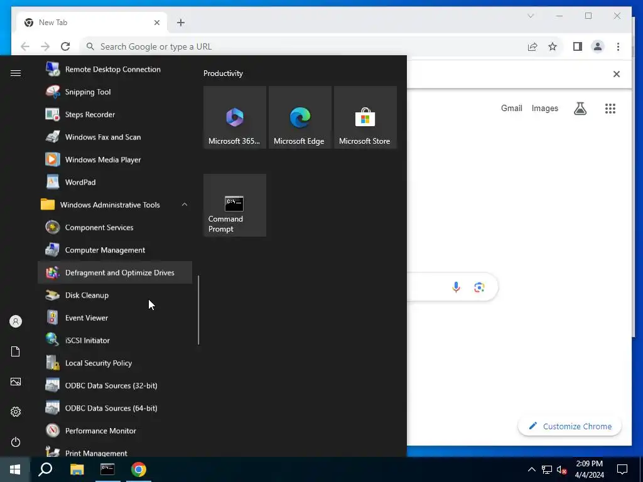Open Settings gear in Start sidebar
The height and width of the screenshot is (482, 643).
click(16, 412)
